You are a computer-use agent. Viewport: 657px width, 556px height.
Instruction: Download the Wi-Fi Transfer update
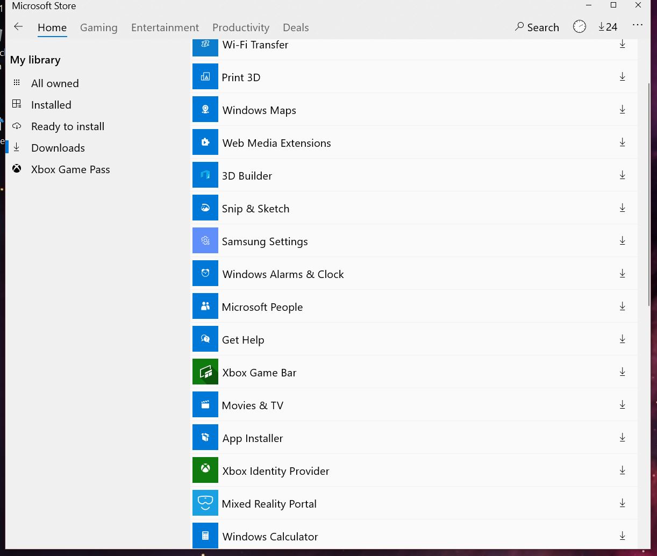pyautogui.click(x=622, y=44)
